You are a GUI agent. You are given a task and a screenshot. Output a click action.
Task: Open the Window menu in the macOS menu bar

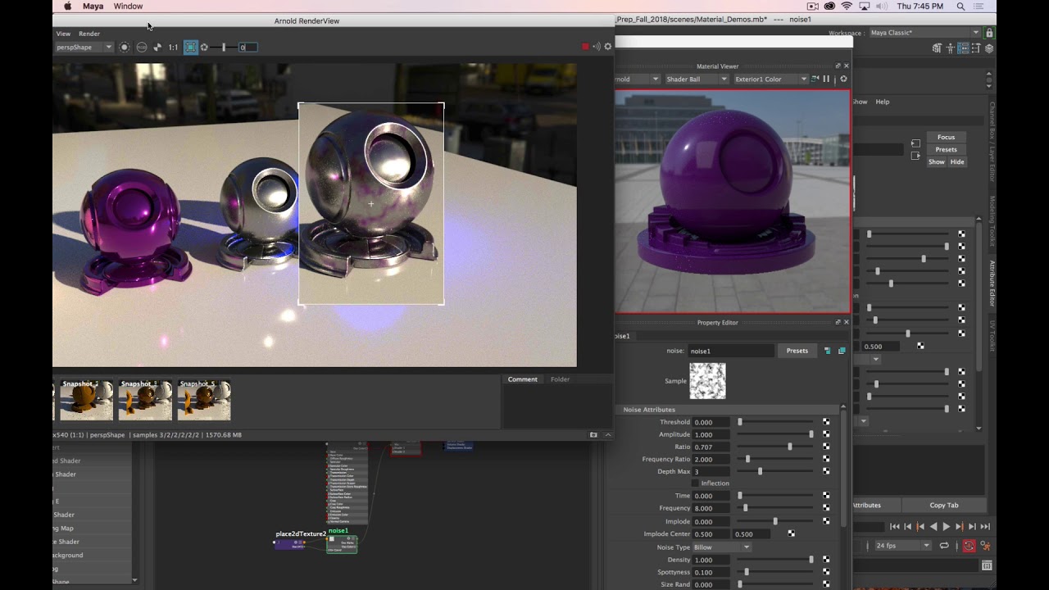[128, 6]
